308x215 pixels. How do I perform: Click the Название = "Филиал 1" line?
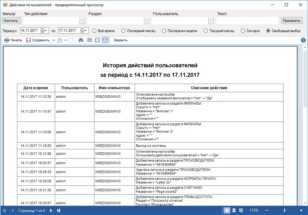point(154,111)
